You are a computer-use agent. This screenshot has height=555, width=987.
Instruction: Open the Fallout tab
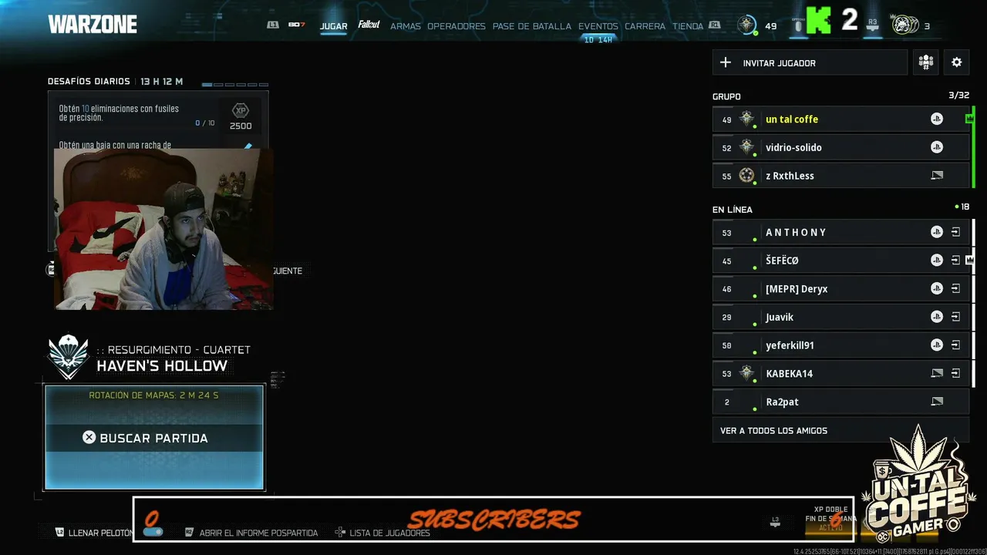[x=369, y=25]
